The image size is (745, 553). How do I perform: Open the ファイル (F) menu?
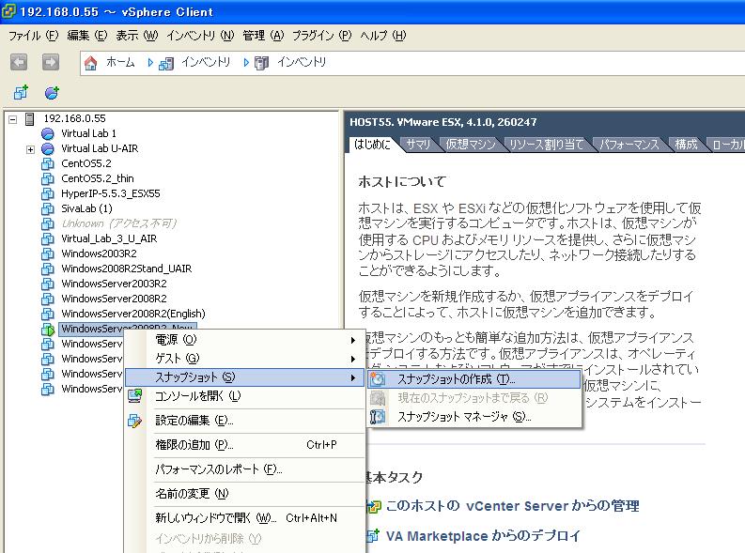(x=33, y=36)
